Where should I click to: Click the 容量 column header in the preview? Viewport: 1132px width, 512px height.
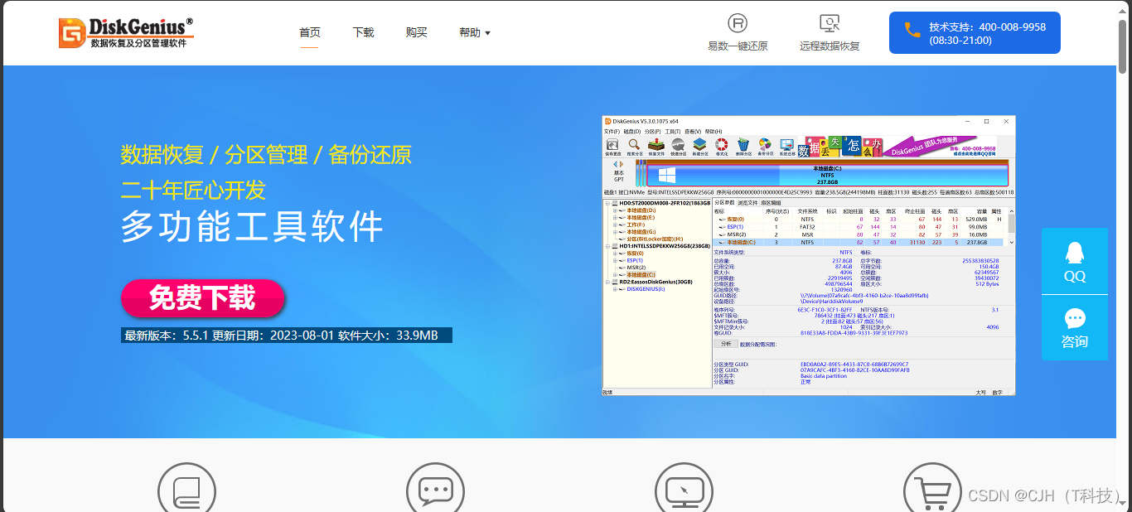[981, 211]
